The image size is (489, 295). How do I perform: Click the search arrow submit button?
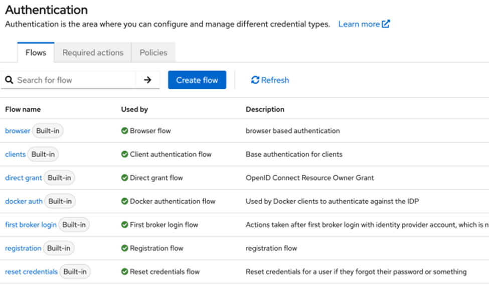(147, 80)
